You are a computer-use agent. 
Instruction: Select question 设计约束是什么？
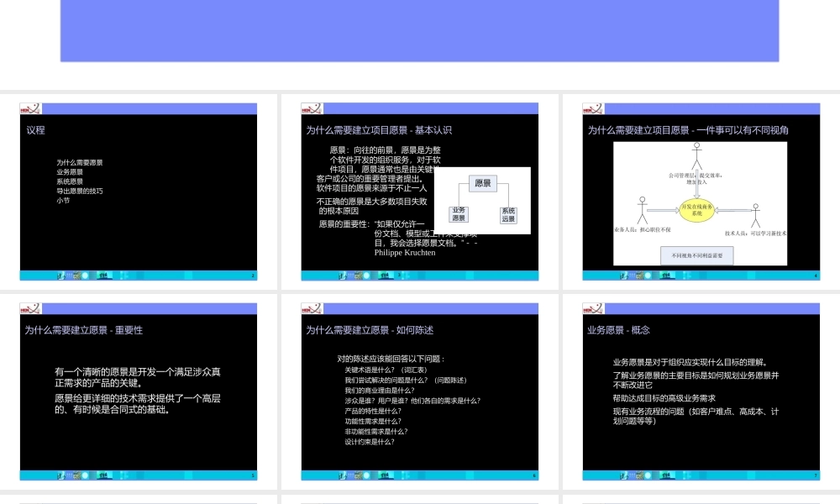tap(370, 442)
